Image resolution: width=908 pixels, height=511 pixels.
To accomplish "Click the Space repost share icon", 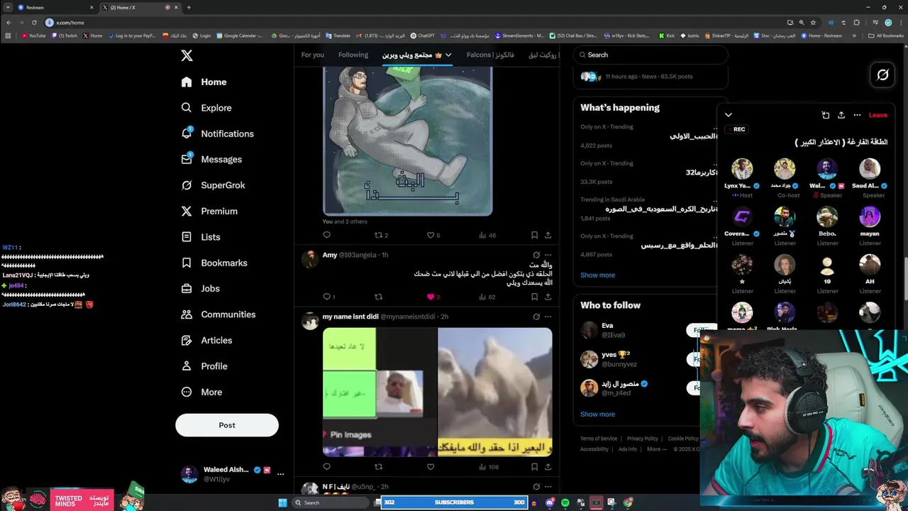I will click(826, 115).
